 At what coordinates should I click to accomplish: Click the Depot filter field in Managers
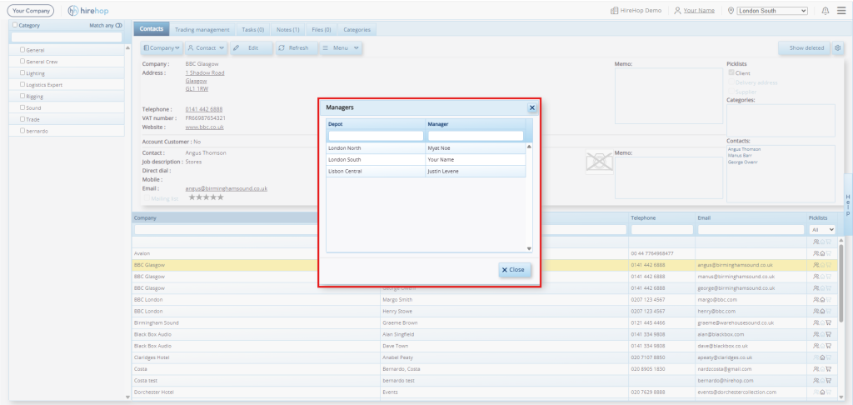tap(376, 136)
